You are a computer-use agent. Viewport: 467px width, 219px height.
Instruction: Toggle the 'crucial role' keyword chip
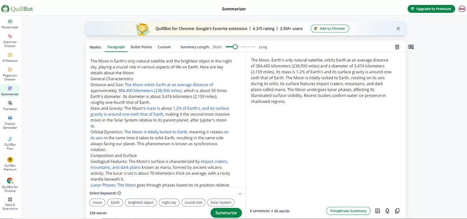(x=193, y=202)
